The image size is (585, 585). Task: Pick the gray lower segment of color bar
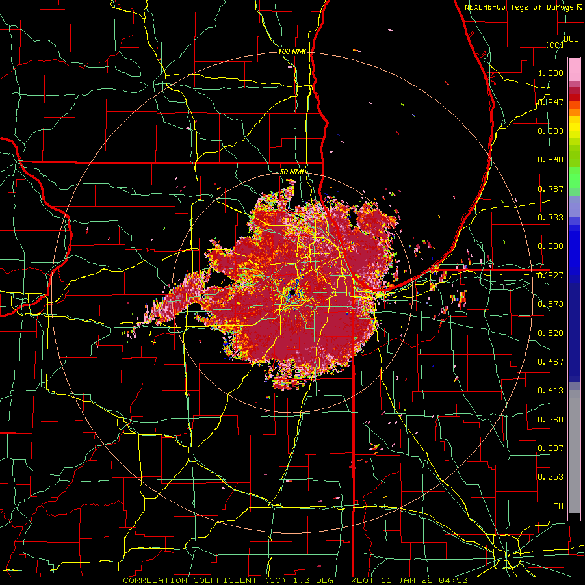coord(574,452)
